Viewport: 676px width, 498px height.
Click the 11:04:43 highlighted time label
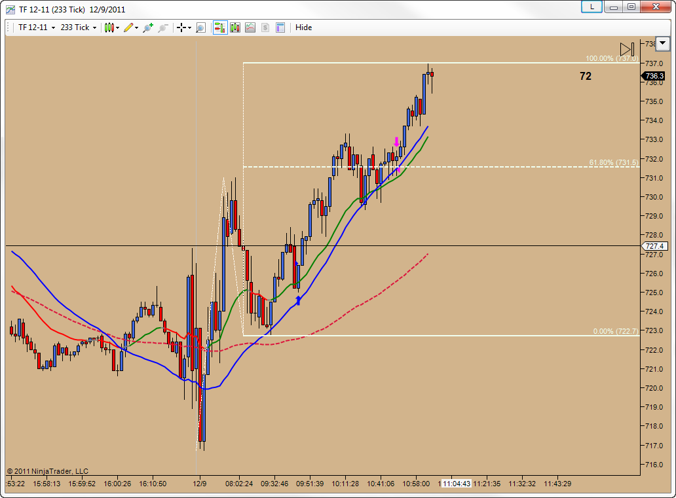pyautogui.click(x=456, y=484)
